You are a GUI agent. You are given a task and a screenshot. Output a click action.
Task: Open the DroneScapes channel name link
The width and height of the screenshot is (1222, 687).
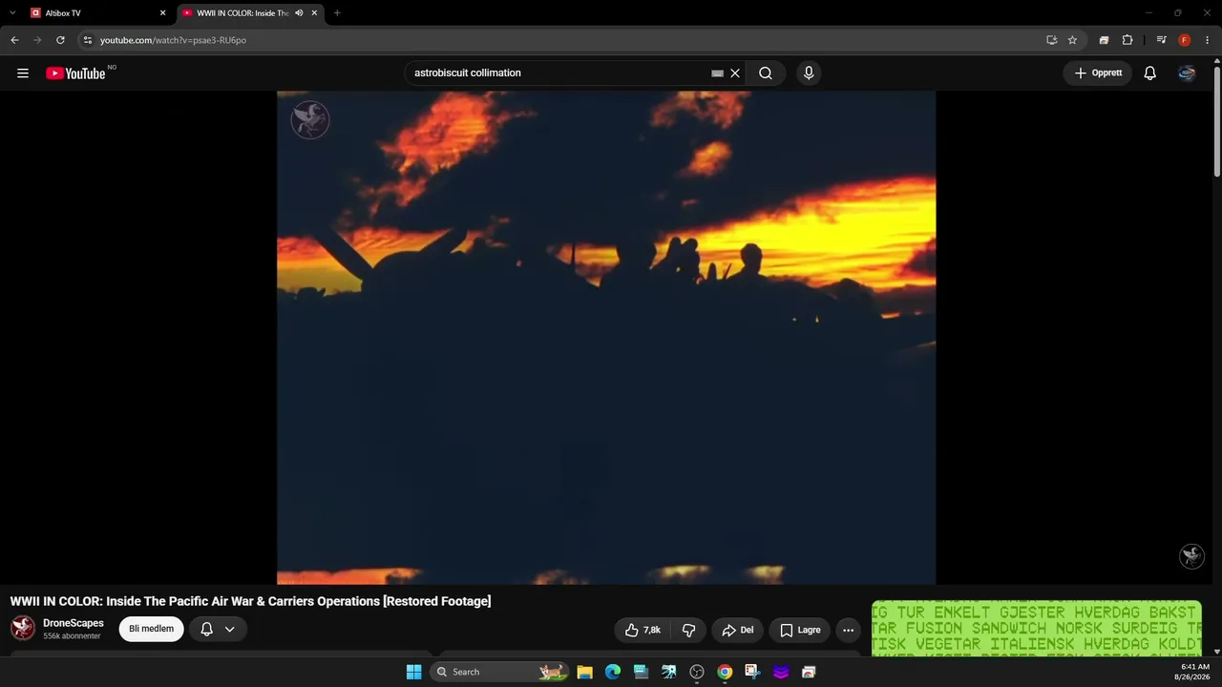74,623
